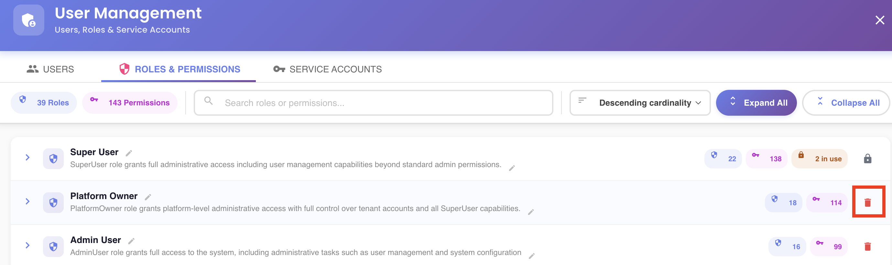Click the Expand All button
The width and height of the screenshot is (892, 265).
(x=756, y=103)
